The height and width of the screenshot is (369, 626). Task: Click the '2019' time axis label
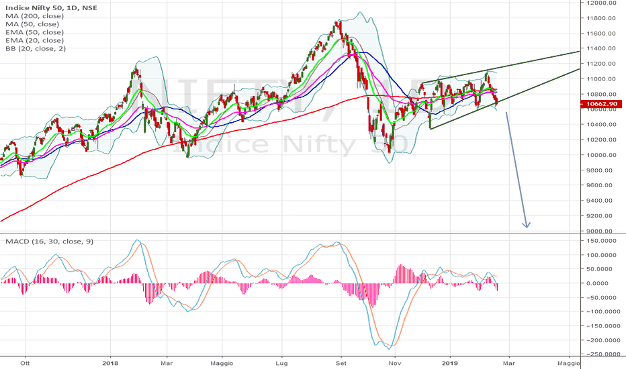point(450,364)
